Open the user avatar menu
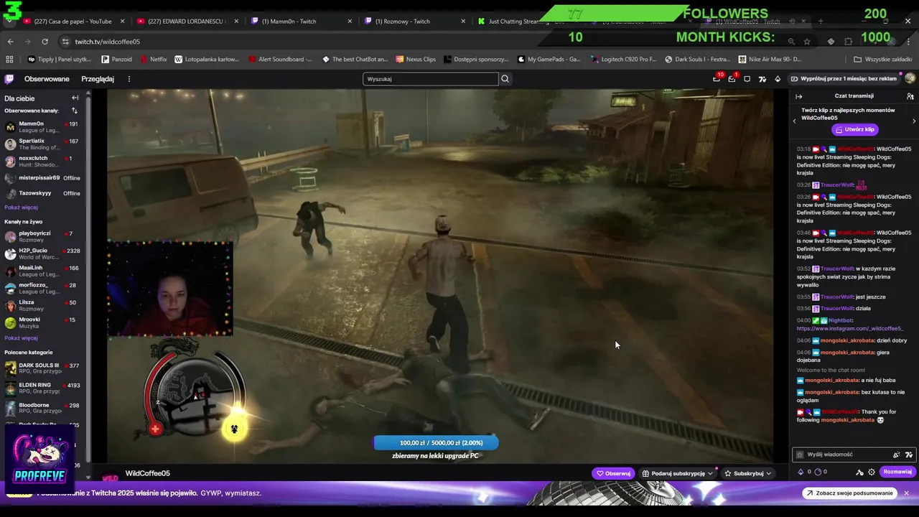This screenshot has height=517, width=919. click(x=910, y=79)
